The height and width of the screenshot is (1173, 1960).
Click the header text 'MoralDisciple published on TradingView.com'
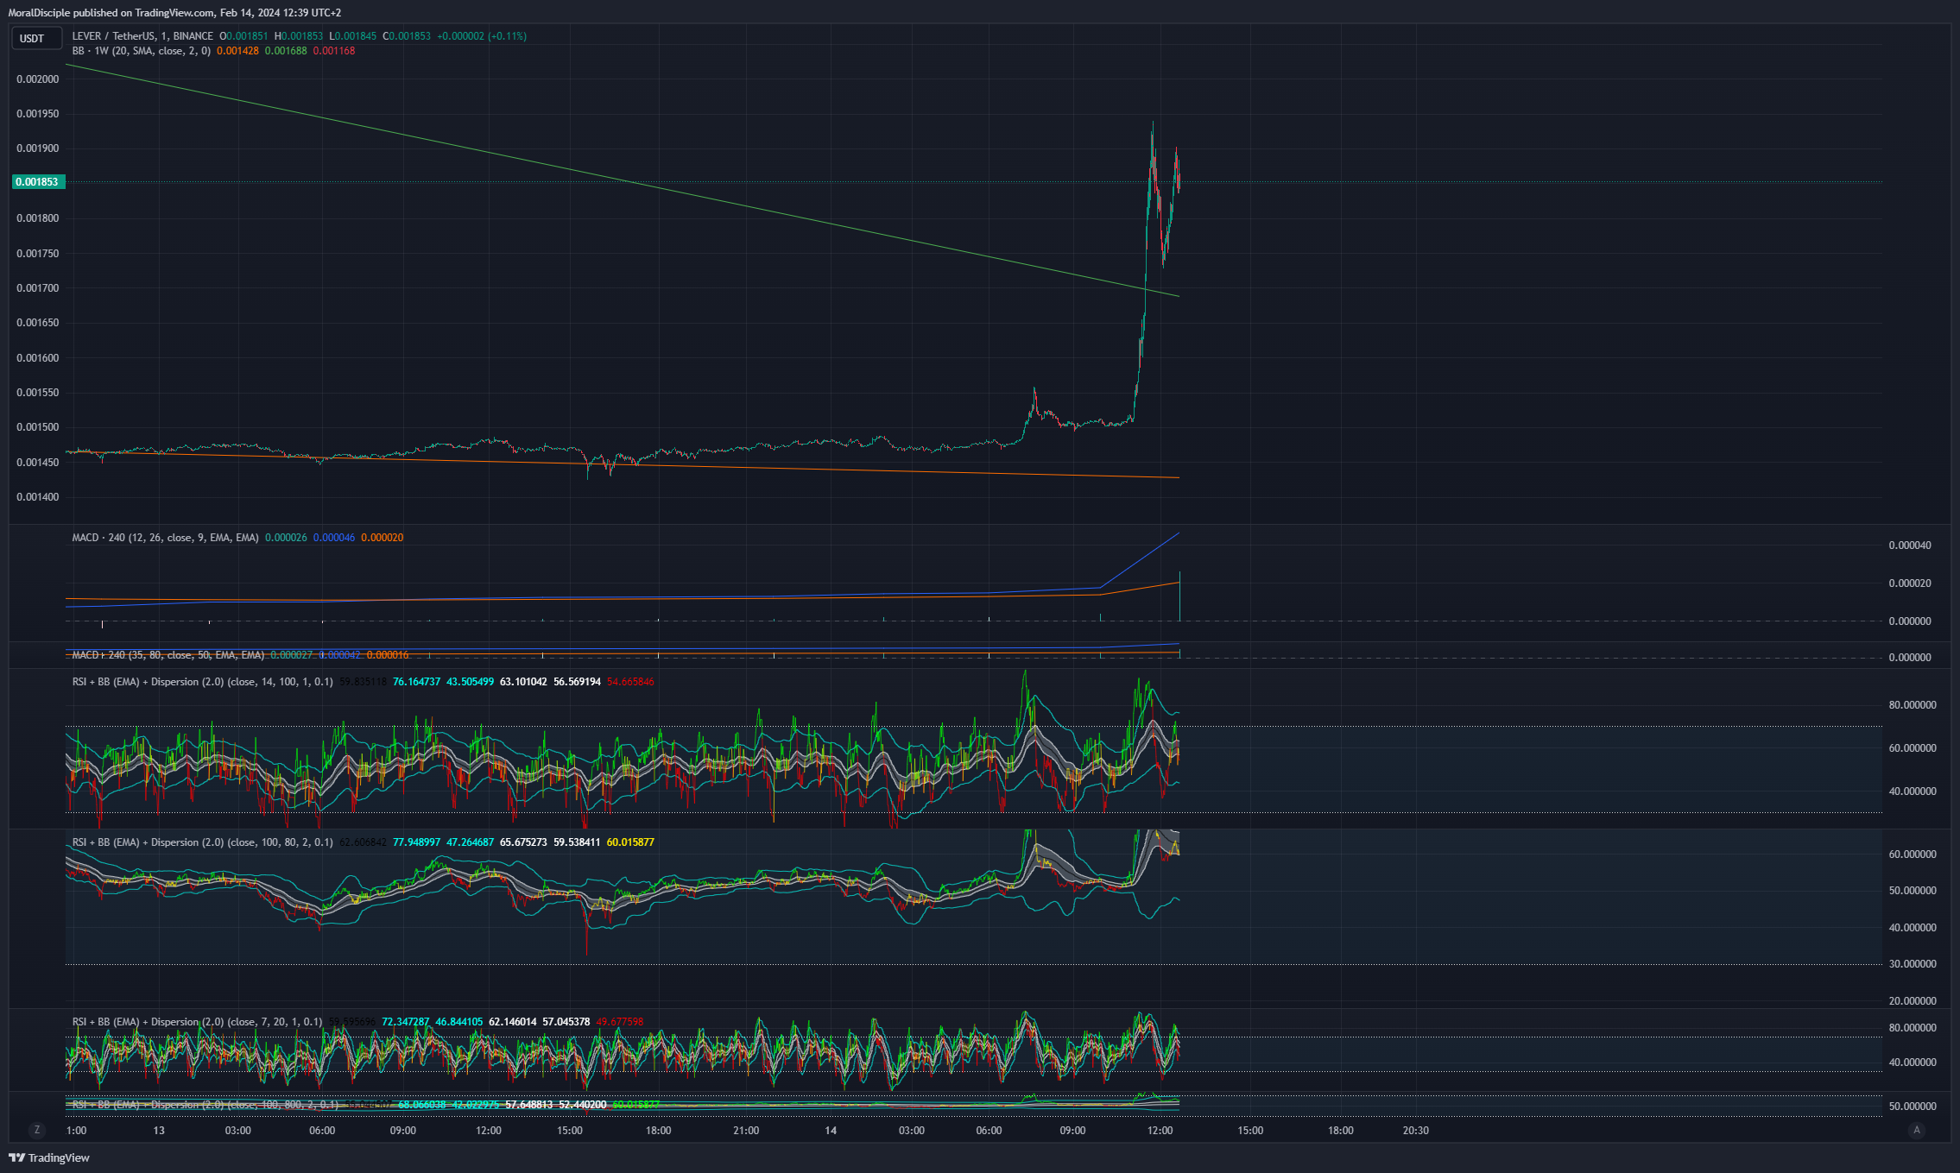click(111, 13)
